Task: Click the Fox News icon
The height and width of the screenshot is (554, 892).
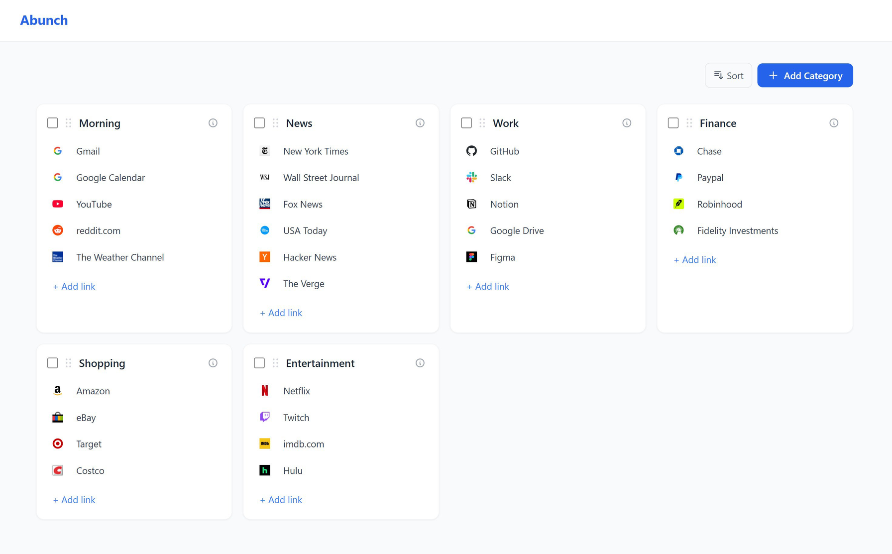Action: [265, 204]
